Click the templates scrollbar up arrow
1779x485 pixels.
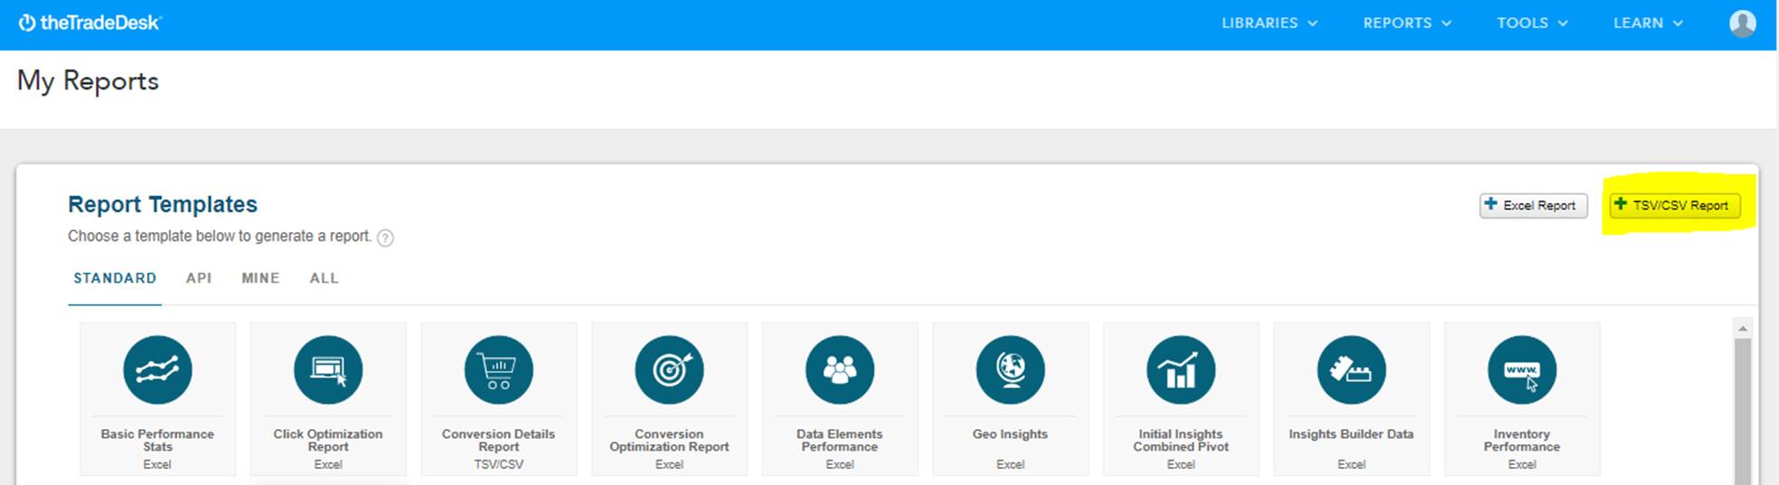pos(1743,328)
